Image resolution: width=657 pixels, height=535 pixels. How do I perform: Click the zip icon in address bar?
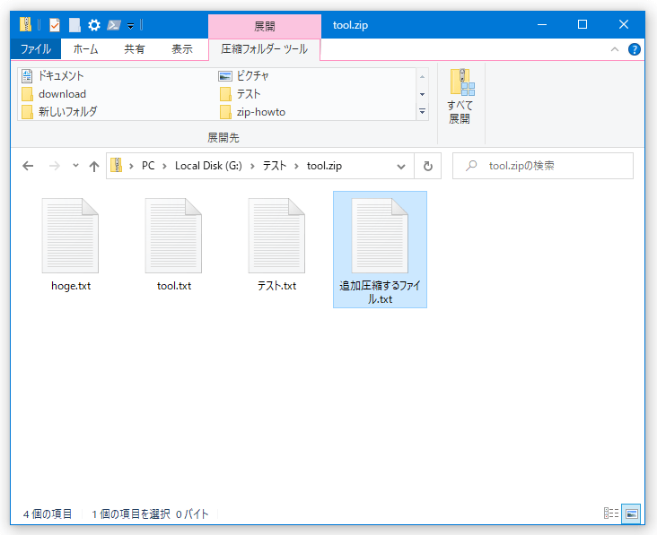116,166
